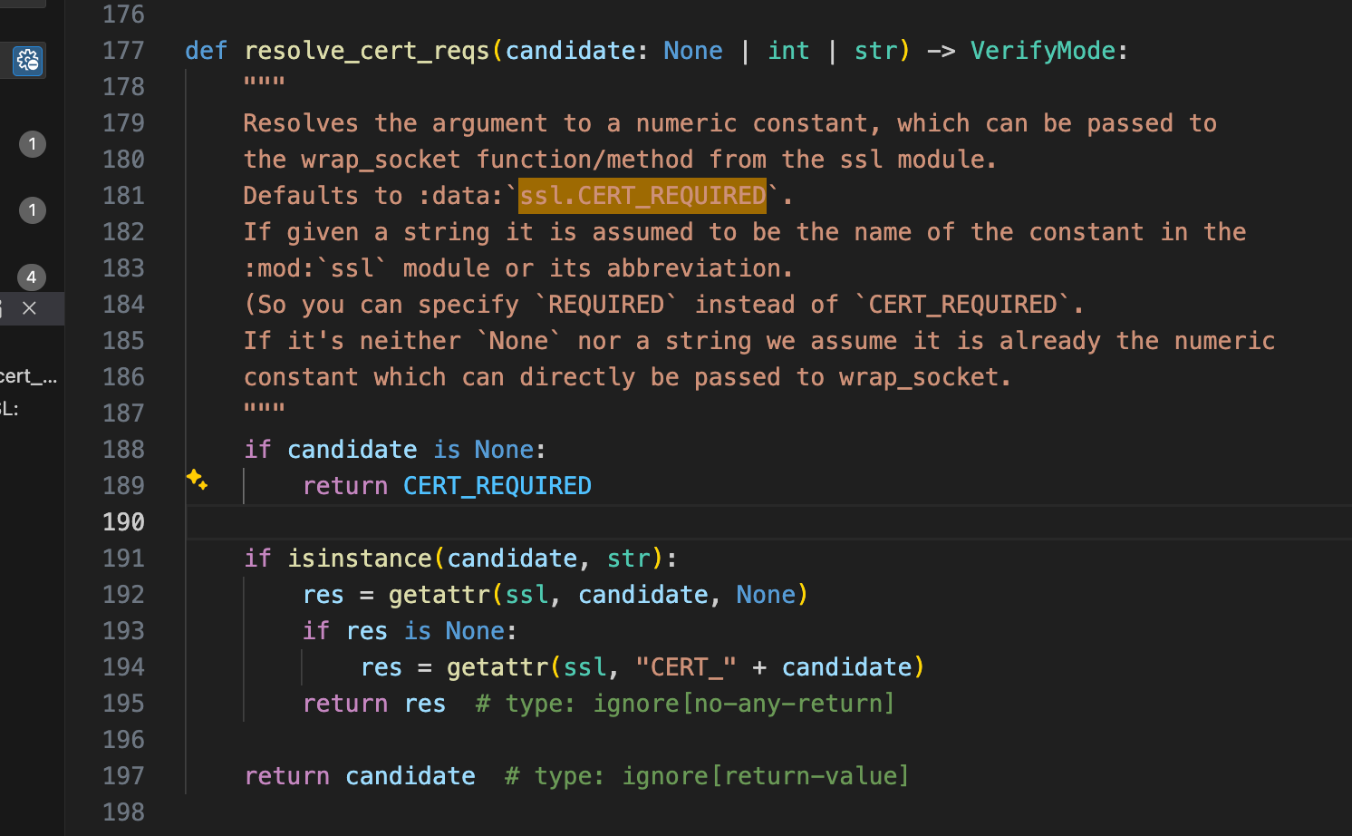Click the highlighted ssl.CERT_REQUIRED match
The height and width of the screenshot is (836, 1352).
click(x=642, y=196)
